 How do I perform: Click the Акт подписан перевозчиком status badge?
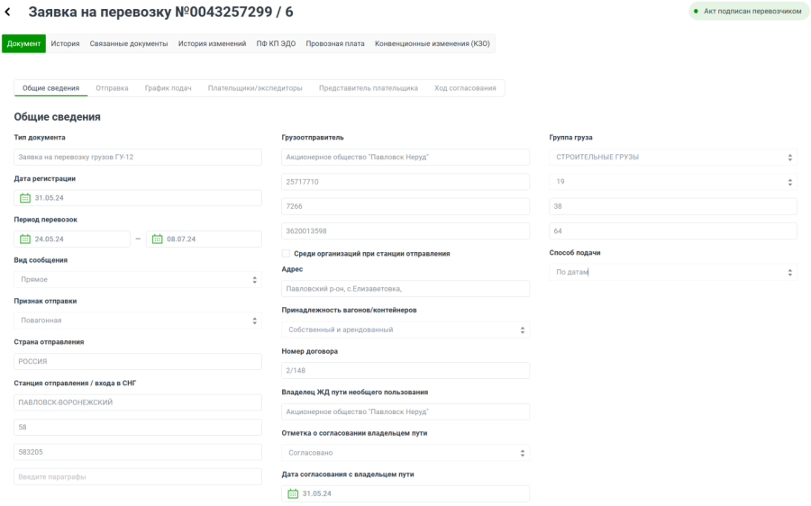click(x=746, y=12)
